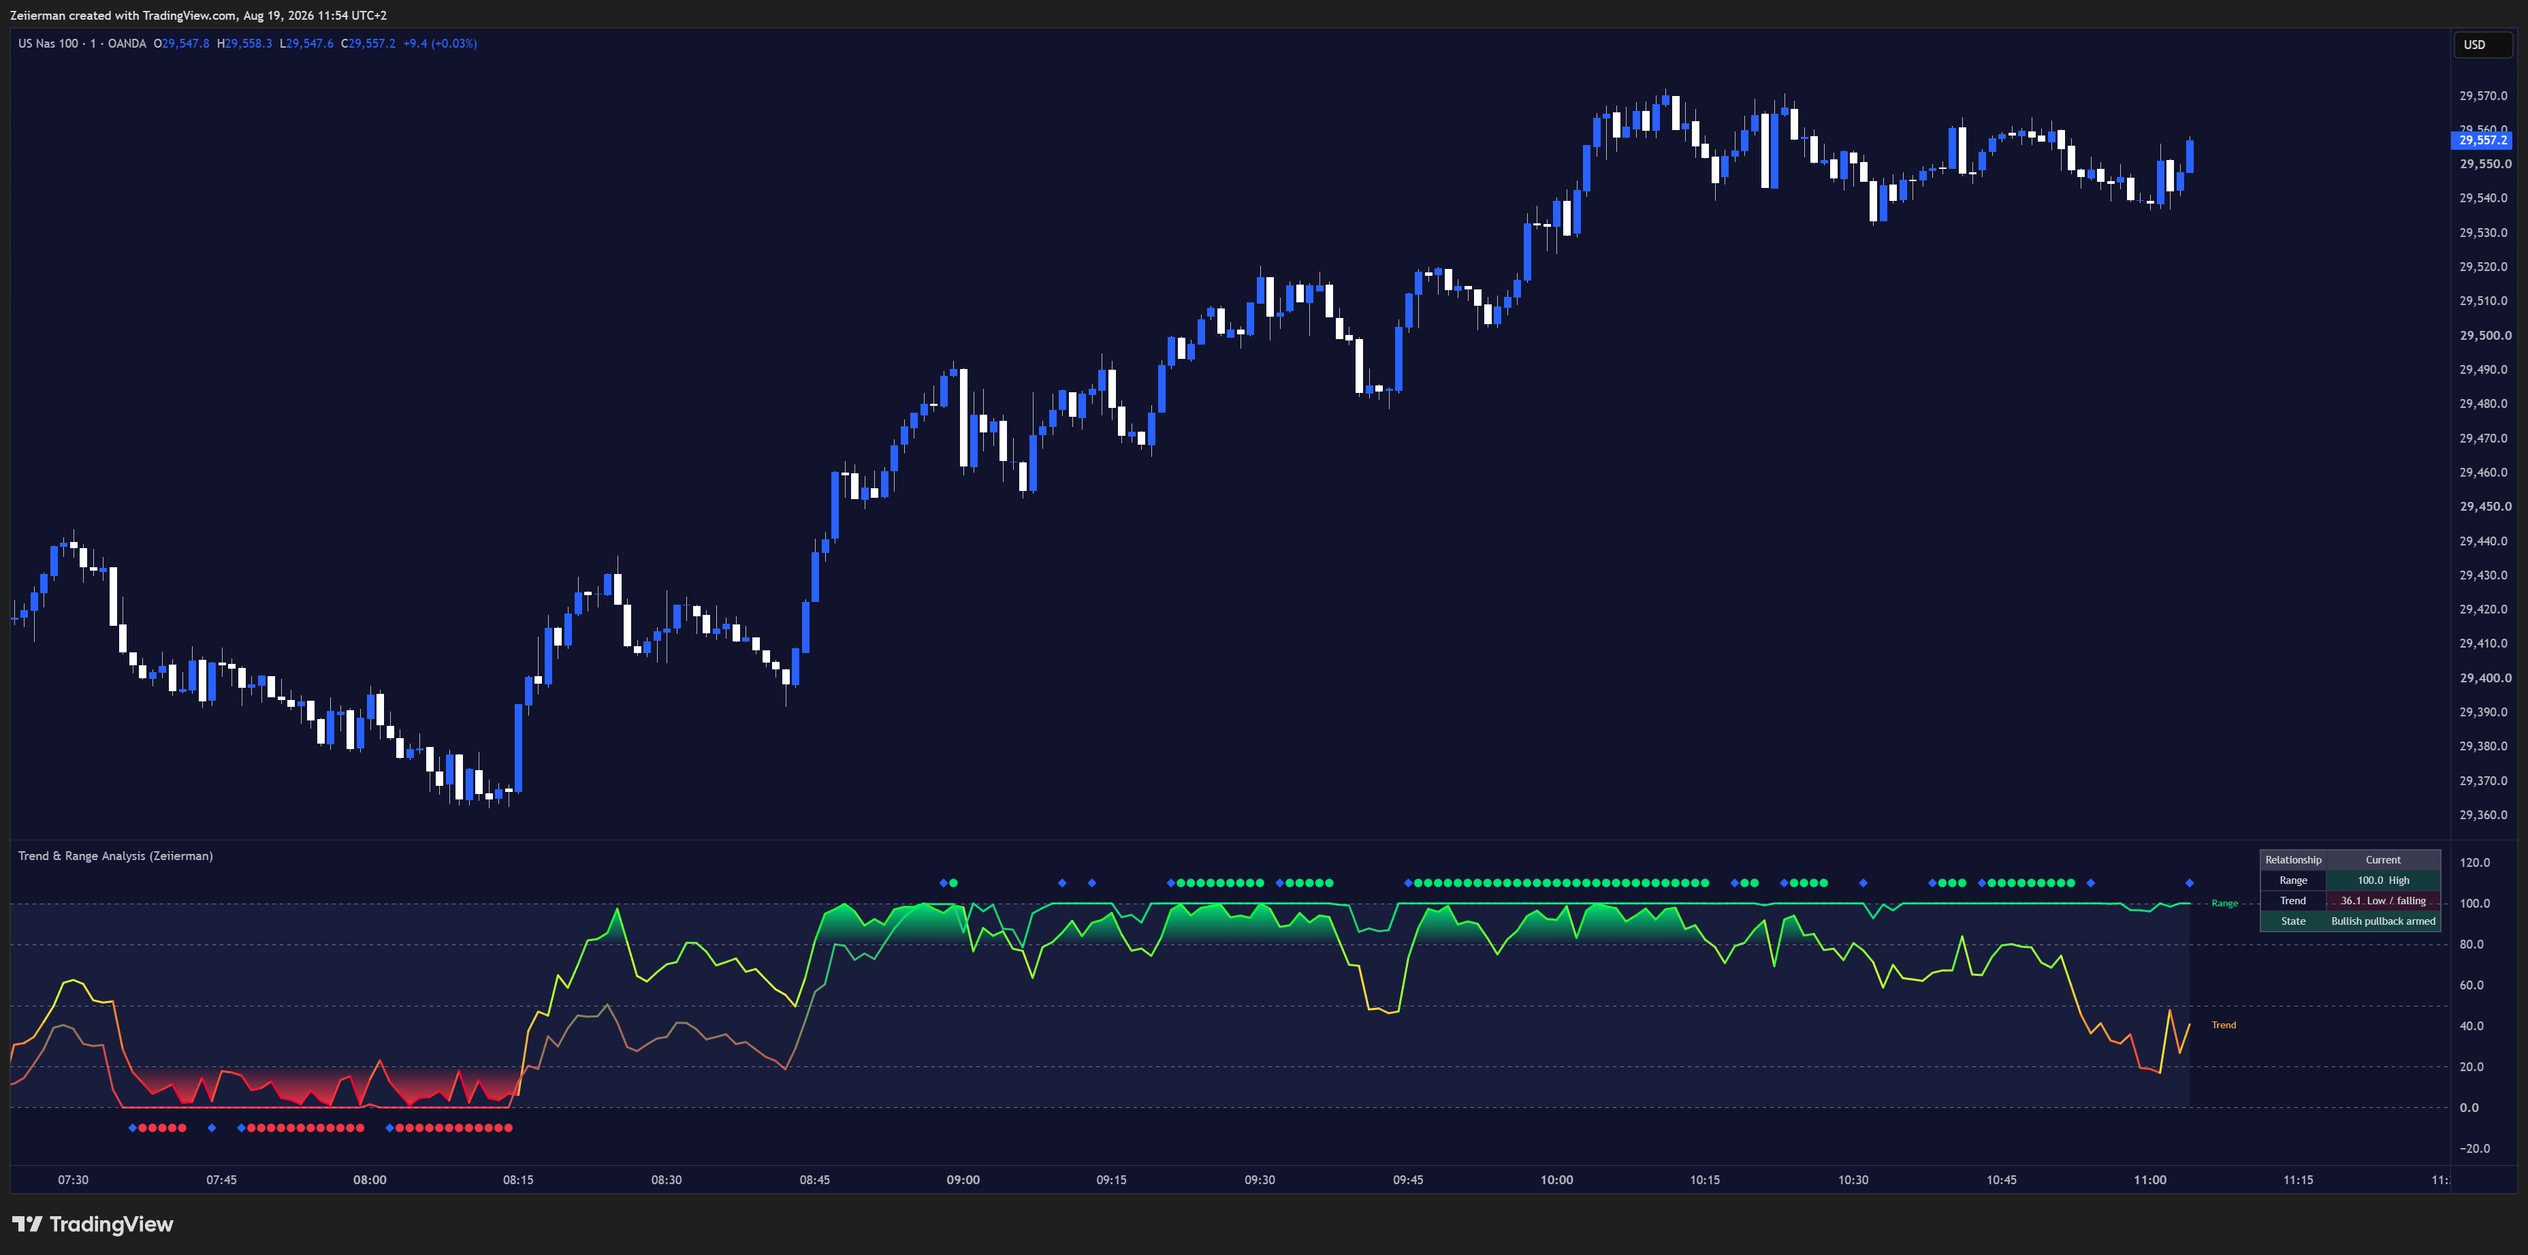Click the 29,500.0 price axis label
Viewport: 2528px width, 1255px height.
pyautogui.click(x=2485, y=336)
